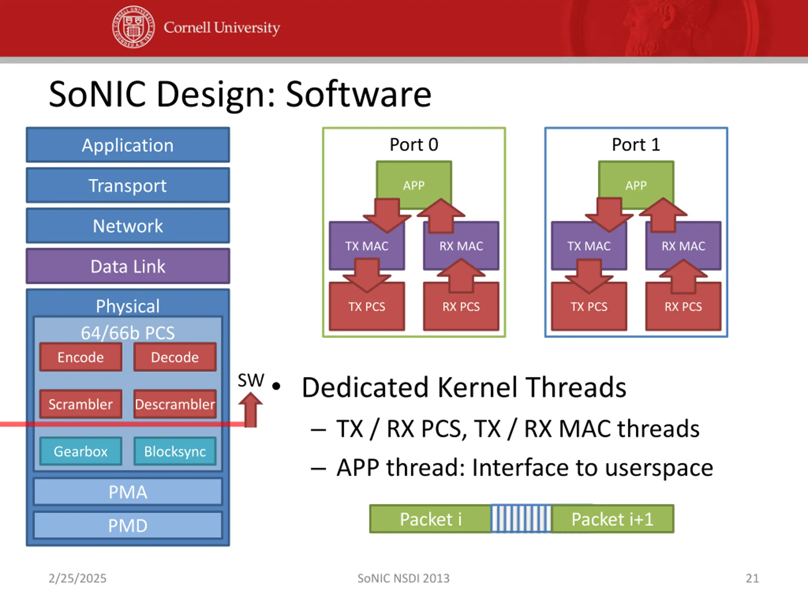Click the down arrow from APP to TX MAC in Port 1
Viewport: 808px width, 606px height.
[609, 215]
